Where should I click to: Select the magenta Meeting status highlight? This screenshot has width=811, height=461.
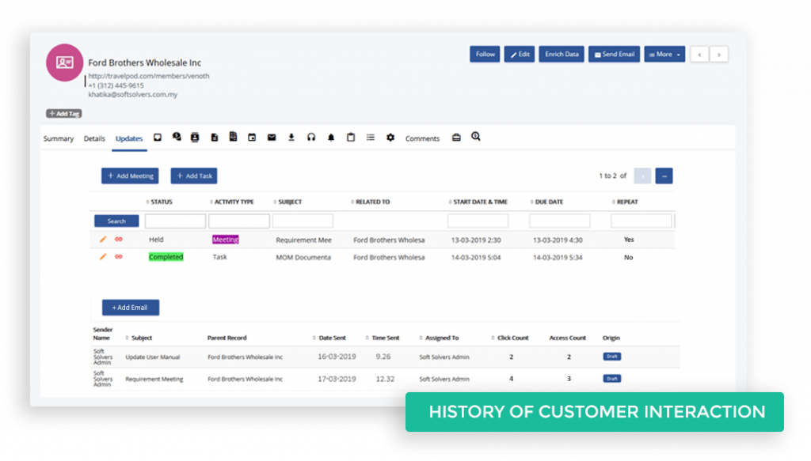[x=225, y=239]
